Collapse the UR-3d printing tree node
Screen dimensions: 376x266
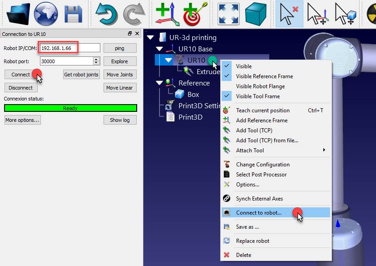[150, 38]
